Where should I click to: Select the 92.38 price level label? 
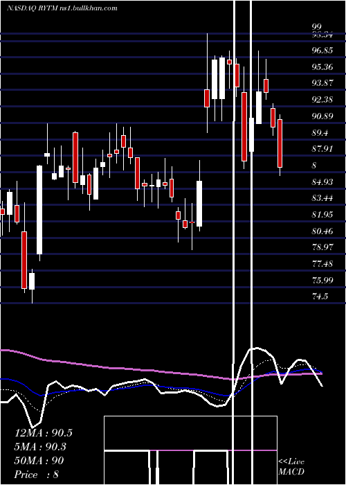point(322,100)
